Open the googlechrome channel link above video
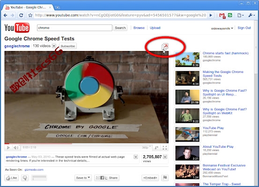Screen dimensions: 259x187 17,46
